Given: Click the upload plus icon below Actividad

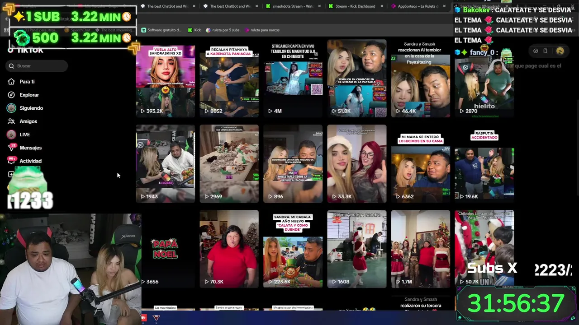Looking at the screenshot, I should coord(11,174).
